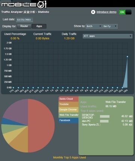
Task: Click the Monthly Top 5 Apps Used caption
Action: tap(69, 158)
